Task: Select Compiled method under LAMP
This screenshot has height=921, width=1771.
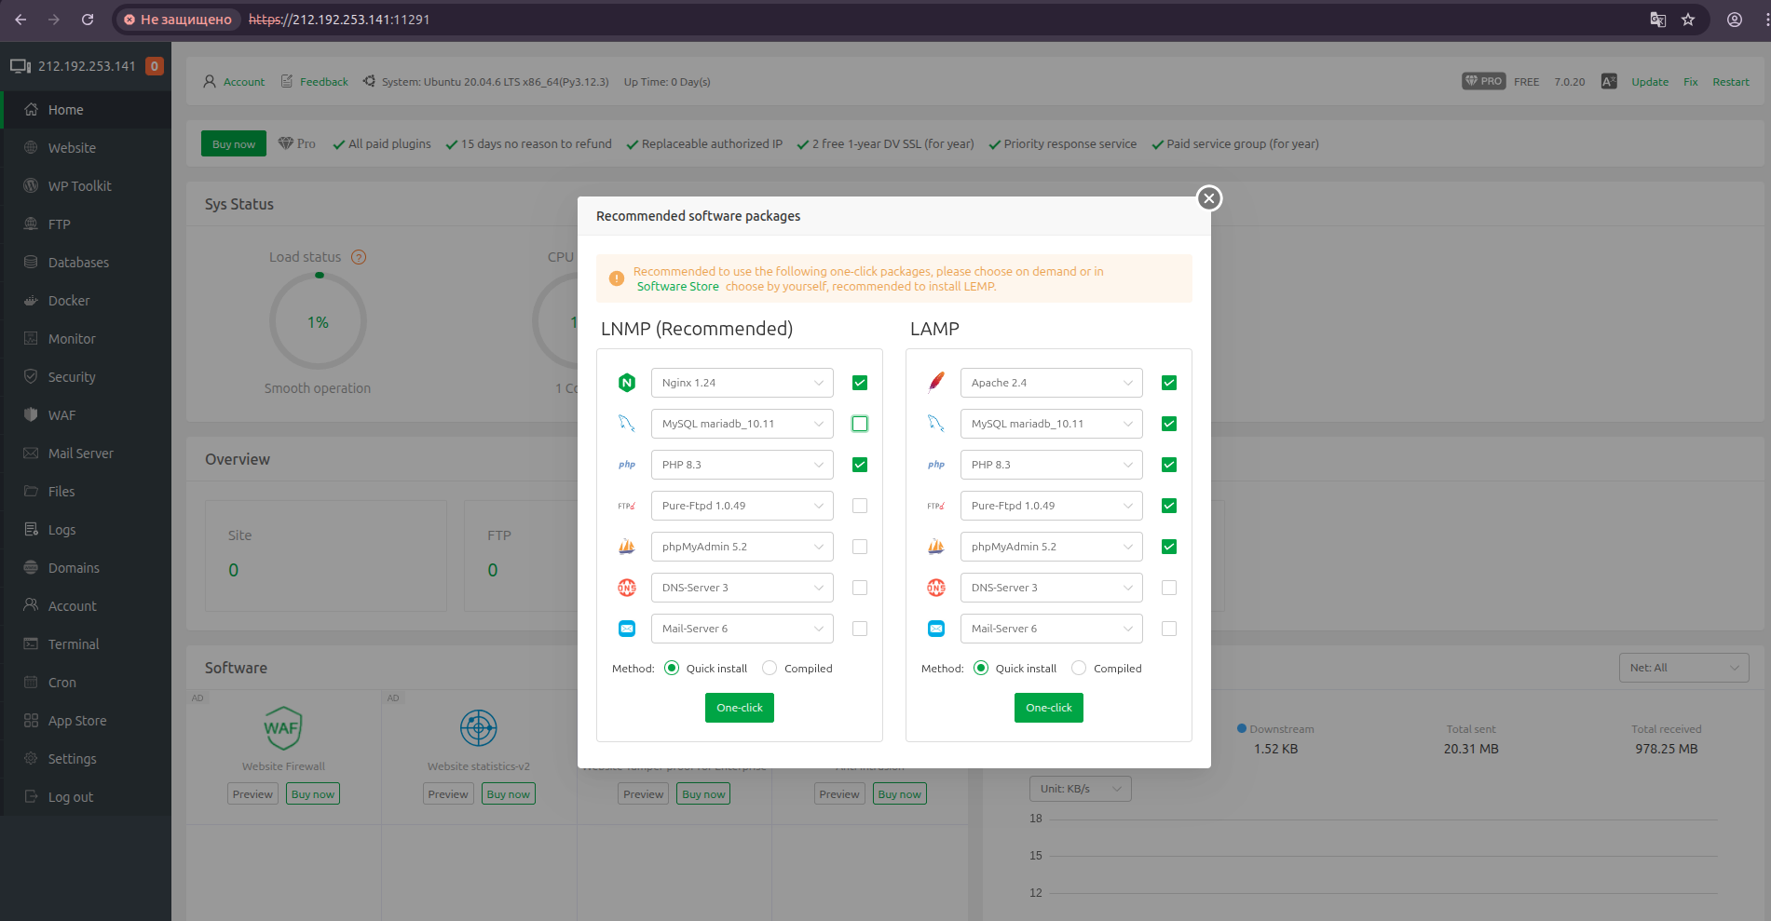Action: [1079, 668]
